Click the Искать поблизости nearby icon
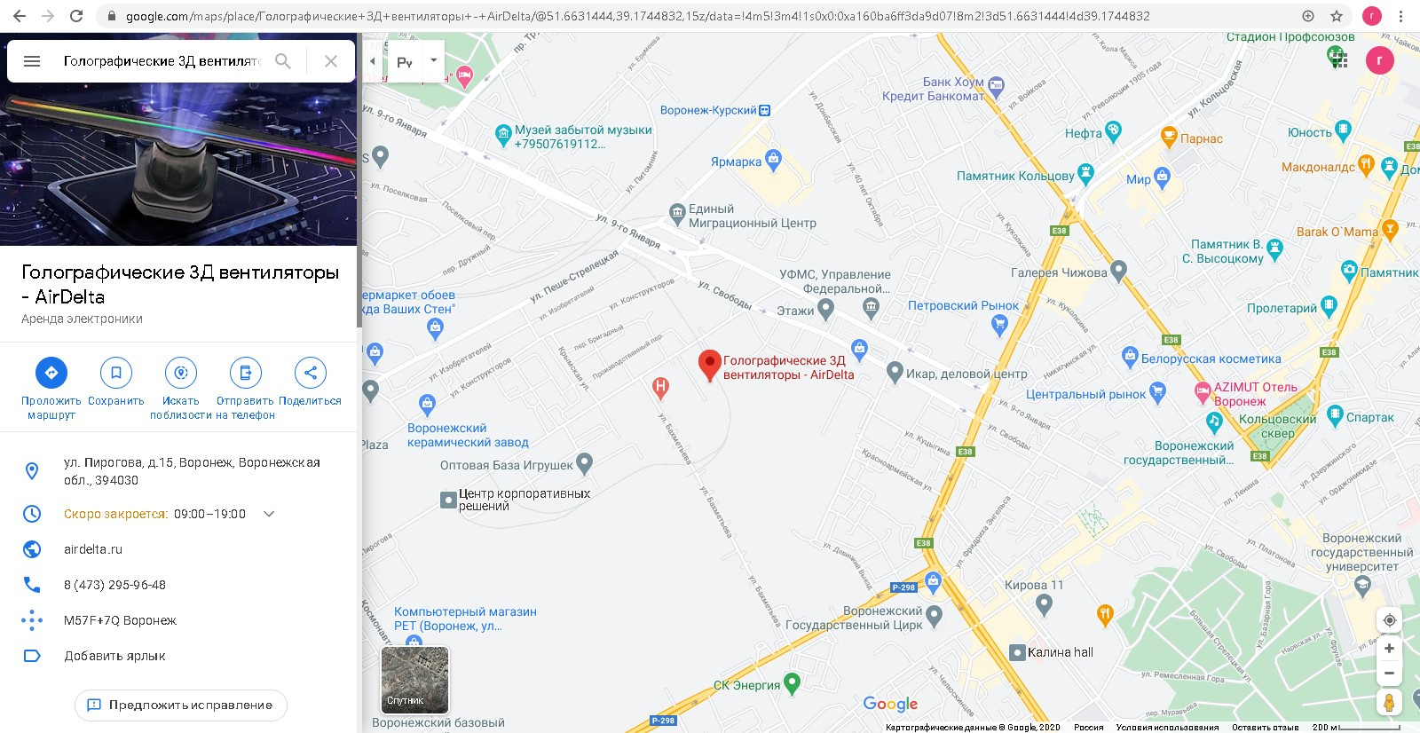The width and height of the screenshot is (1420, 733). [181, 373]
